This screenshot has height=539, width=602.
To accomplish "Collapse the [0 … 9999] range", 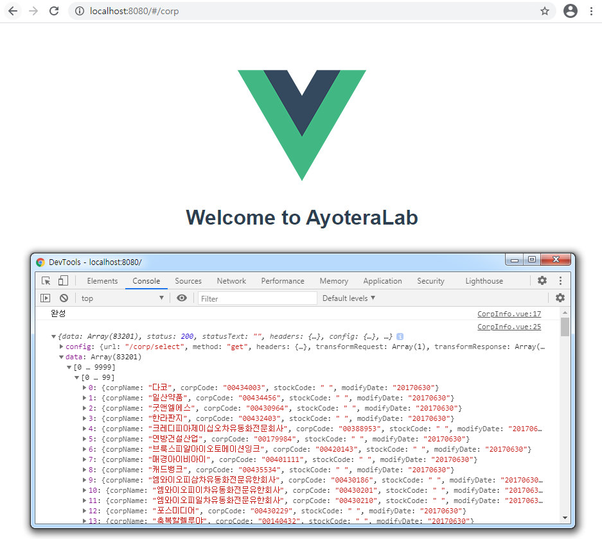I will click(x=69, y=367).
